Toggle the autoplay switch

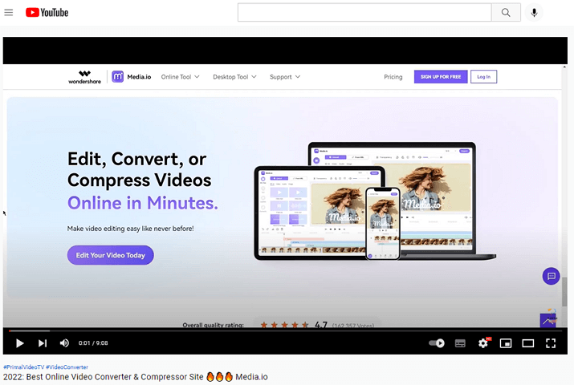437,343
